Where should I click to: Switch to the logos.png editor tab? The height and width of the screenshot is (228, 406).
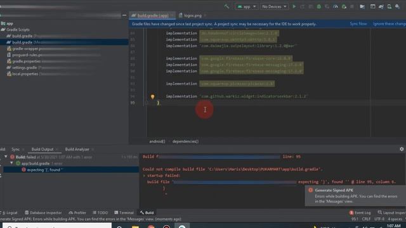click(192, 15)
